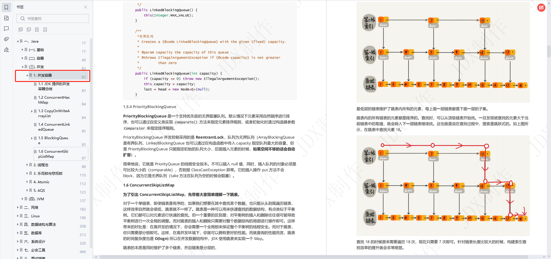Click the document horizontal scrollbar at bottom
The image size is (551, 259).
click(314, 257)
